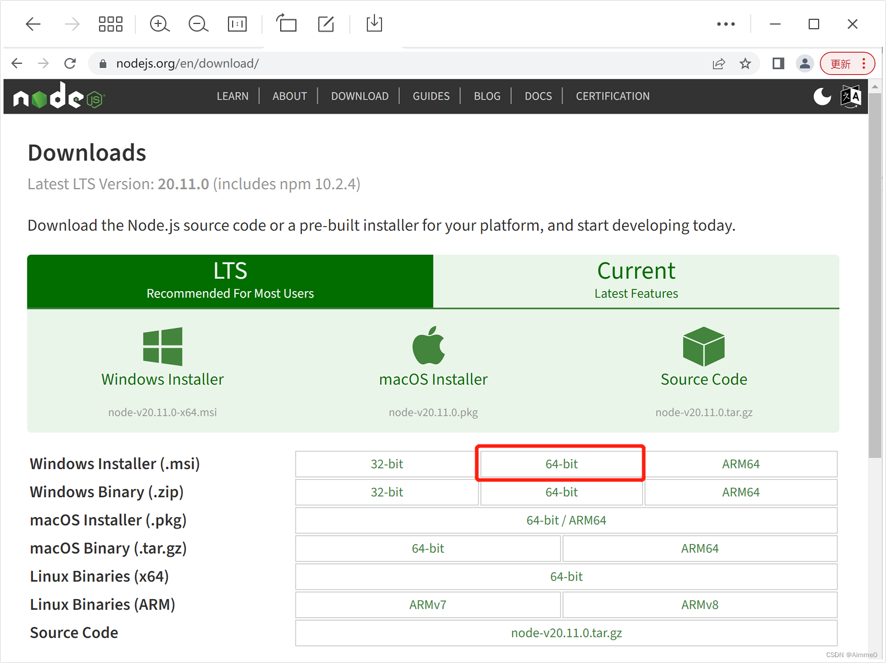Image resolution: width=886 pixels, height=663 pixels.
Task: Click the red 更新 update button
Action: pyautogui.click(x=847, y=63)
